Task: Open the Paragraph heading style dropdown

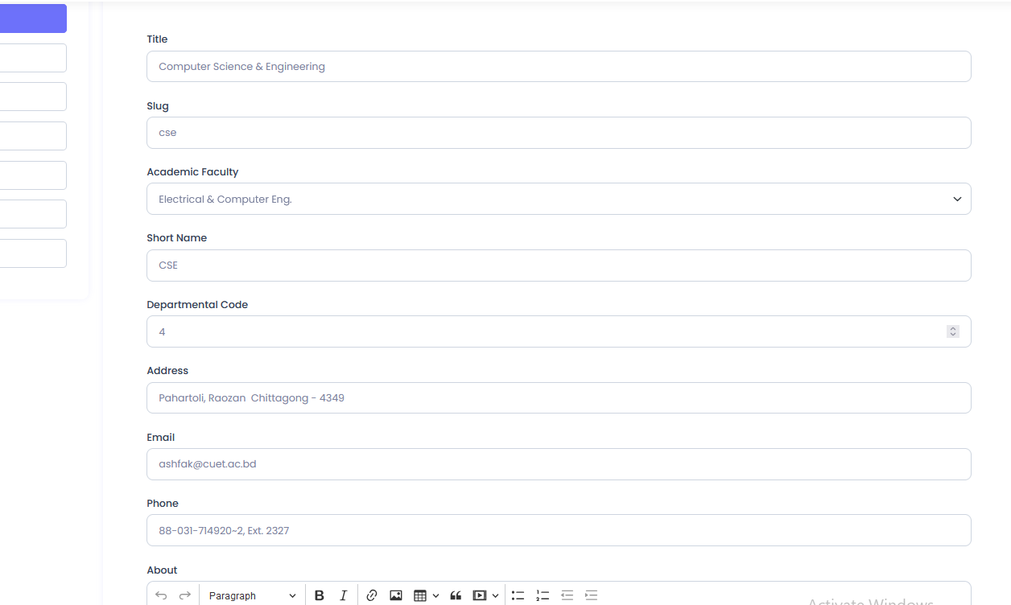Action: point(252,595)
